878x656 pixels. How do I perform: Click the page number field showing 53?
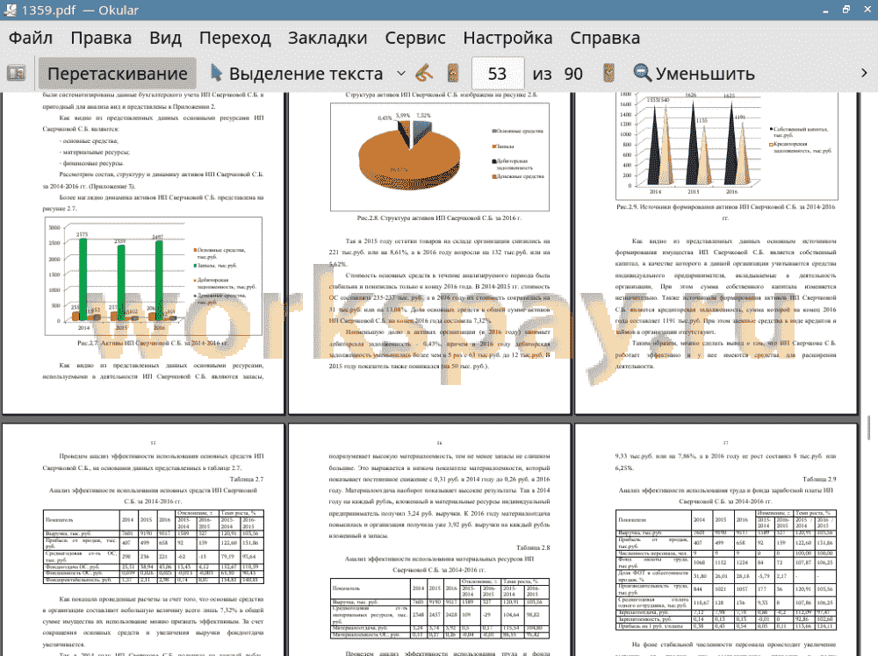click(498, 74)
